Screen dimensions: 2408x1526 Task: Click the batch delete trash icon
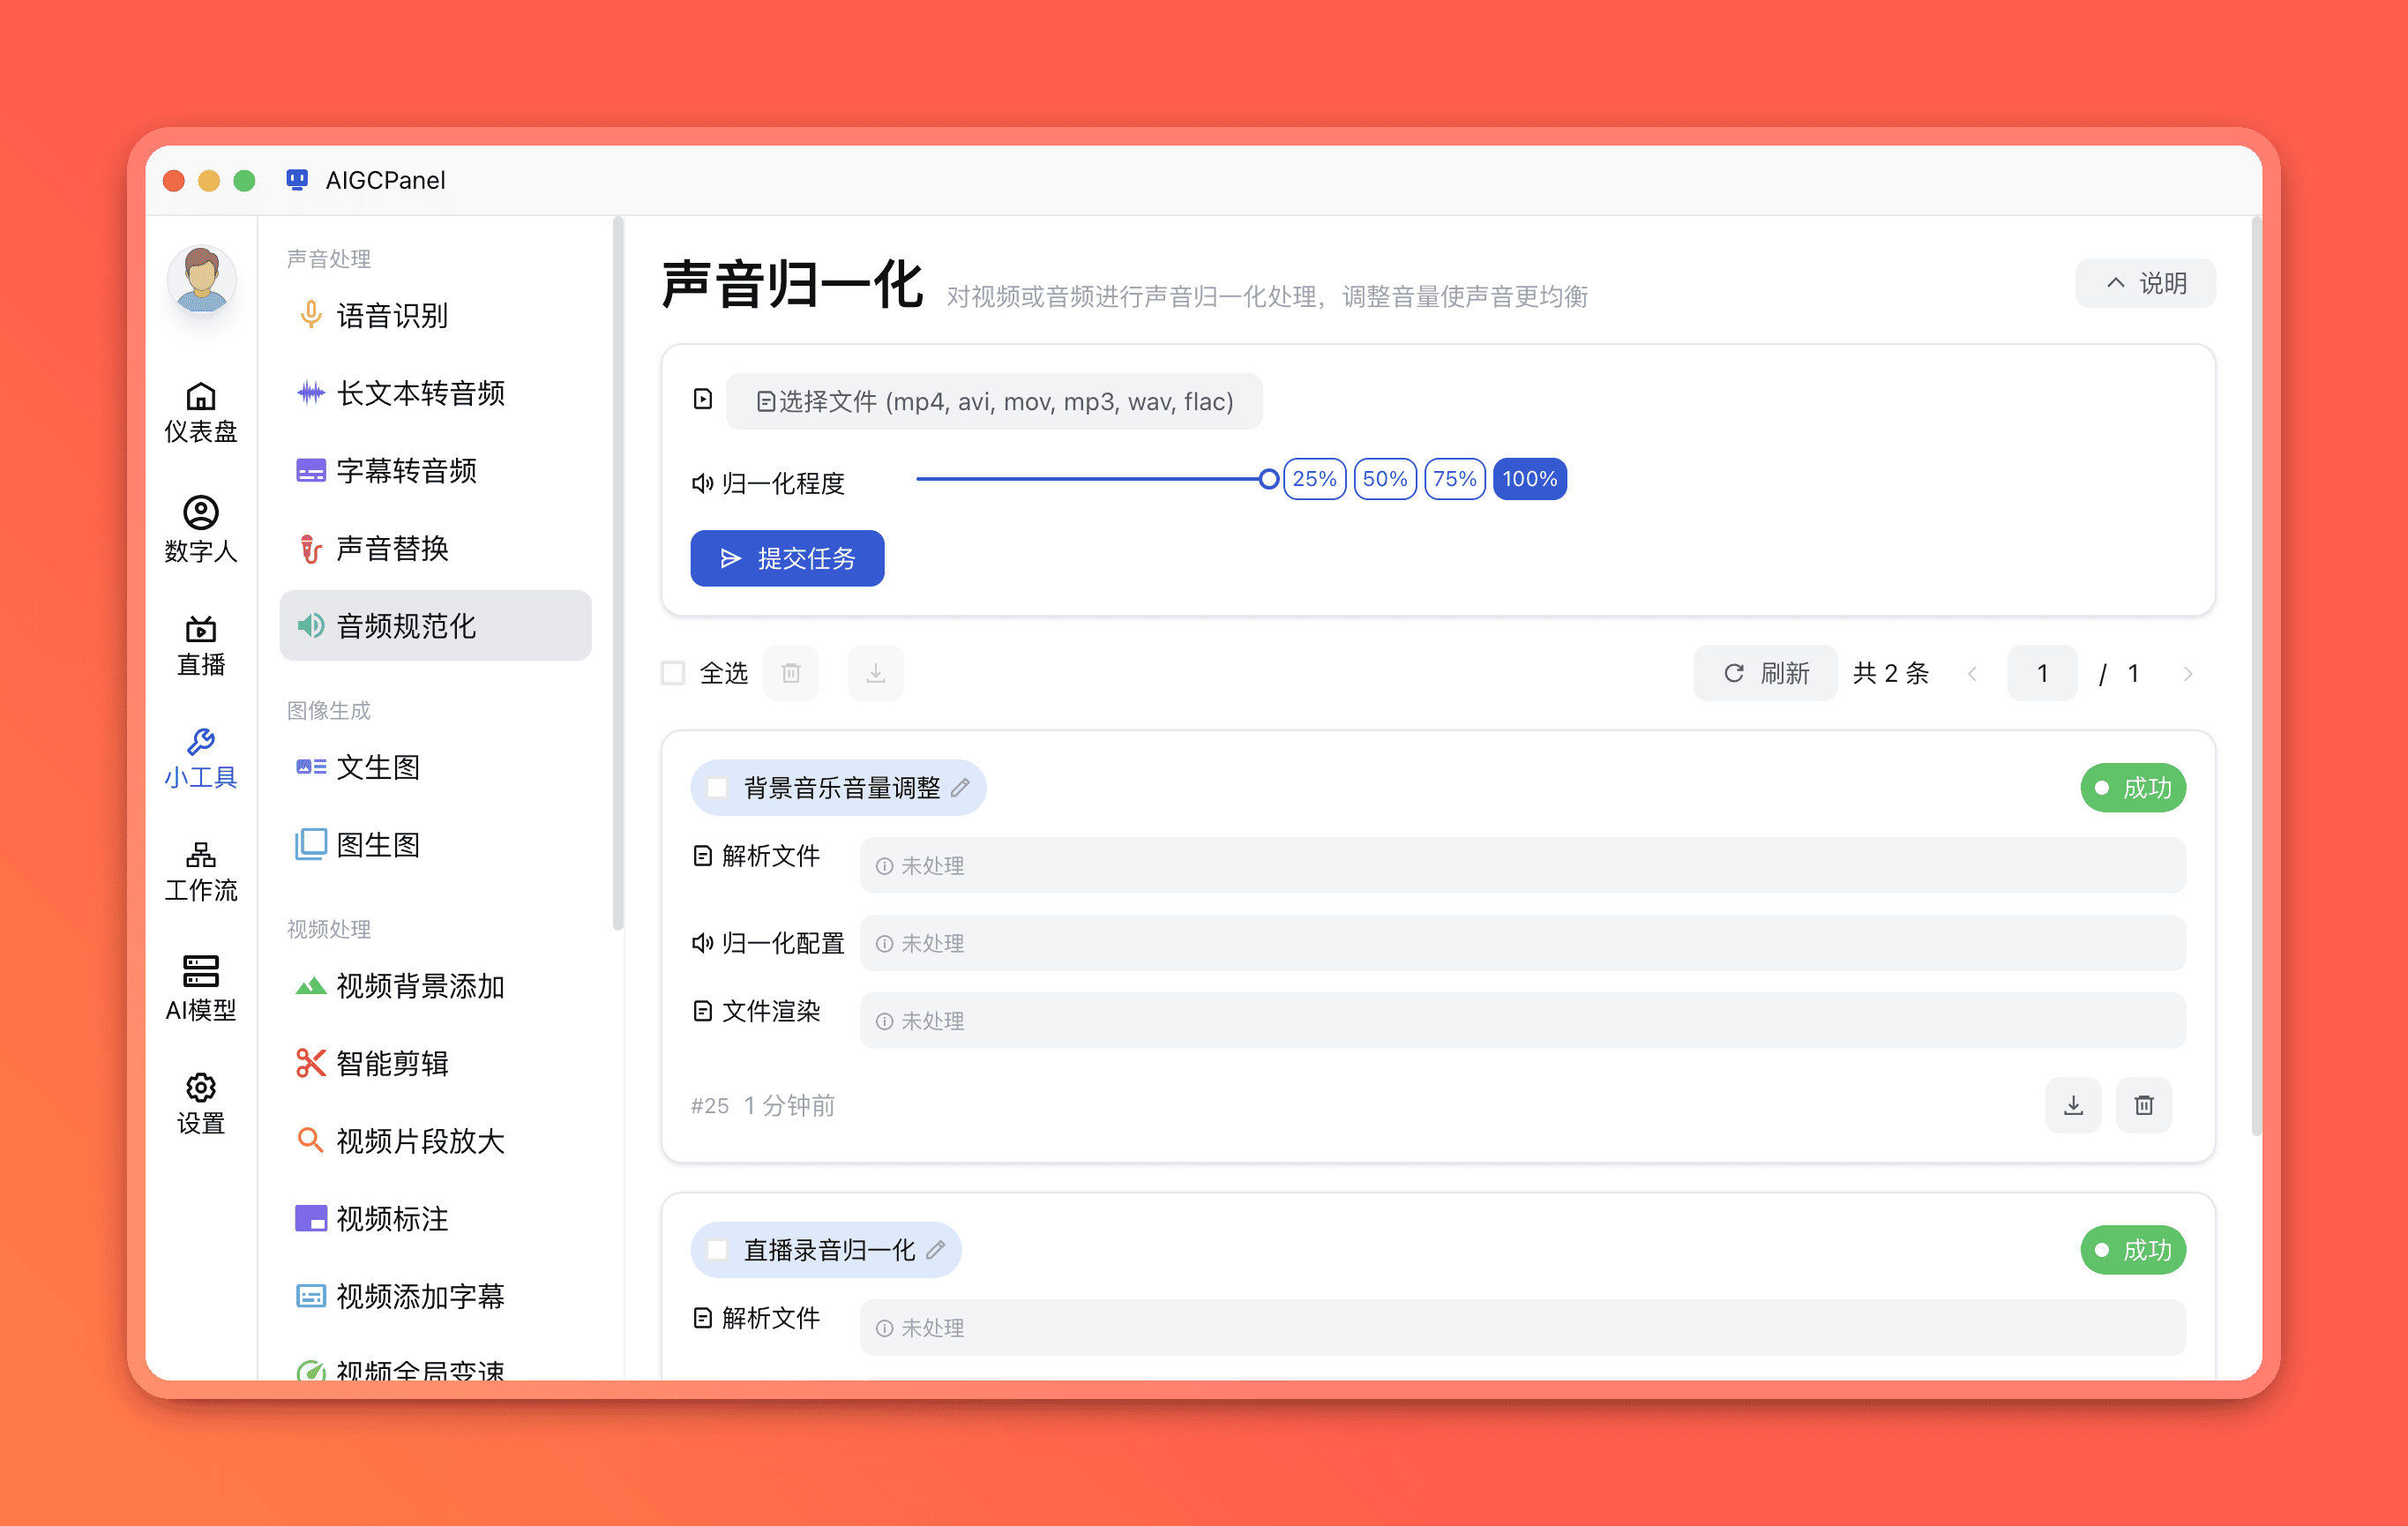[x=790, y=673]
